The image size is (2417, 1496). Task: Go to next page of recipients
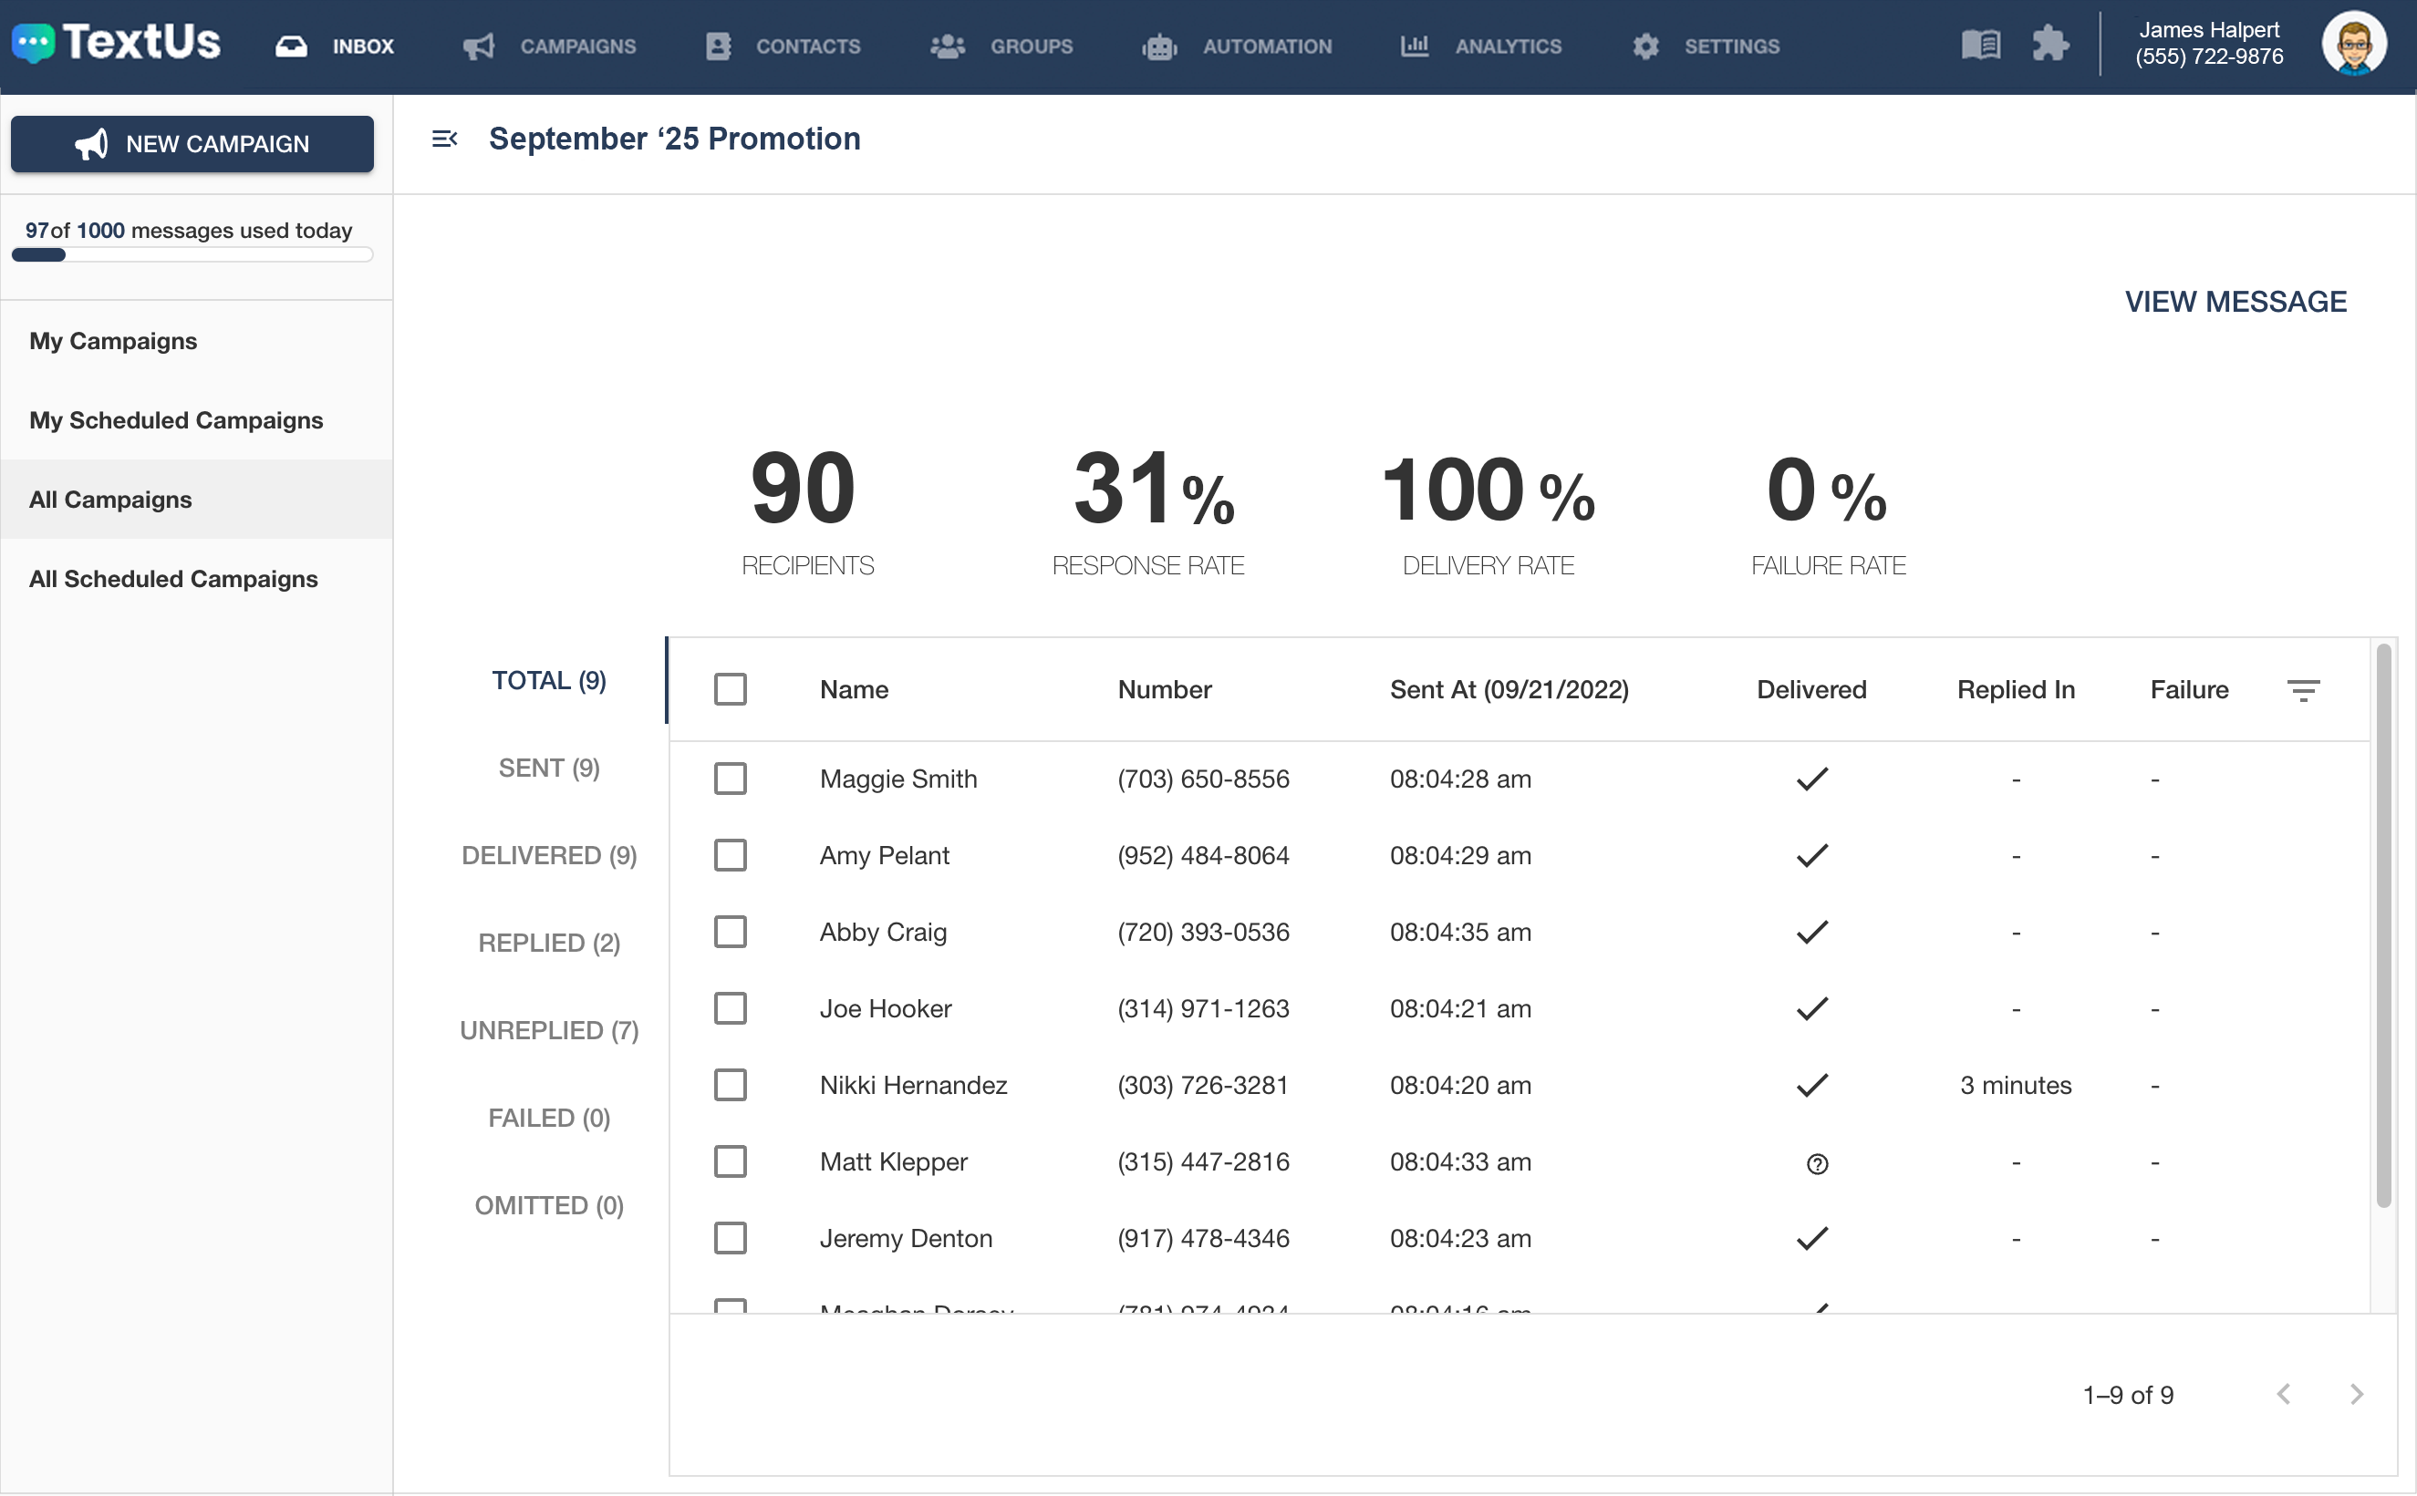[x=2357, y=1394]
